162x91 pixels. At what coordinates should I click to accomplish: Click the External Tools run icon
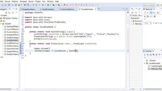click(x=59, y=5)
